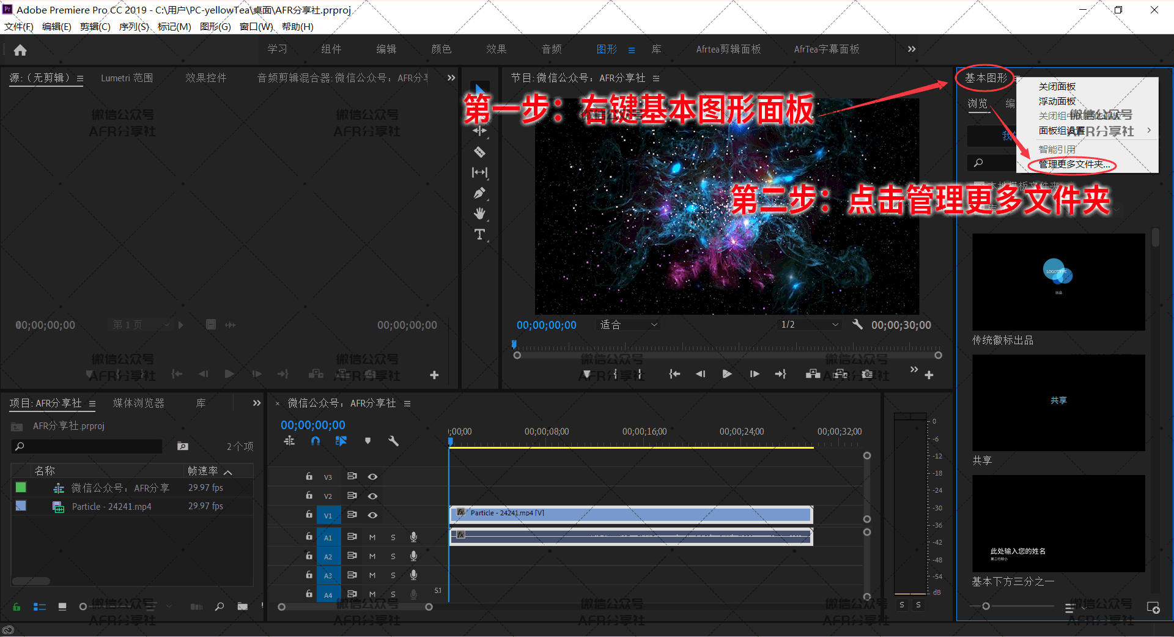
Task: Open Source Monitor button editor plus
Action: click(x=434, y=375)
